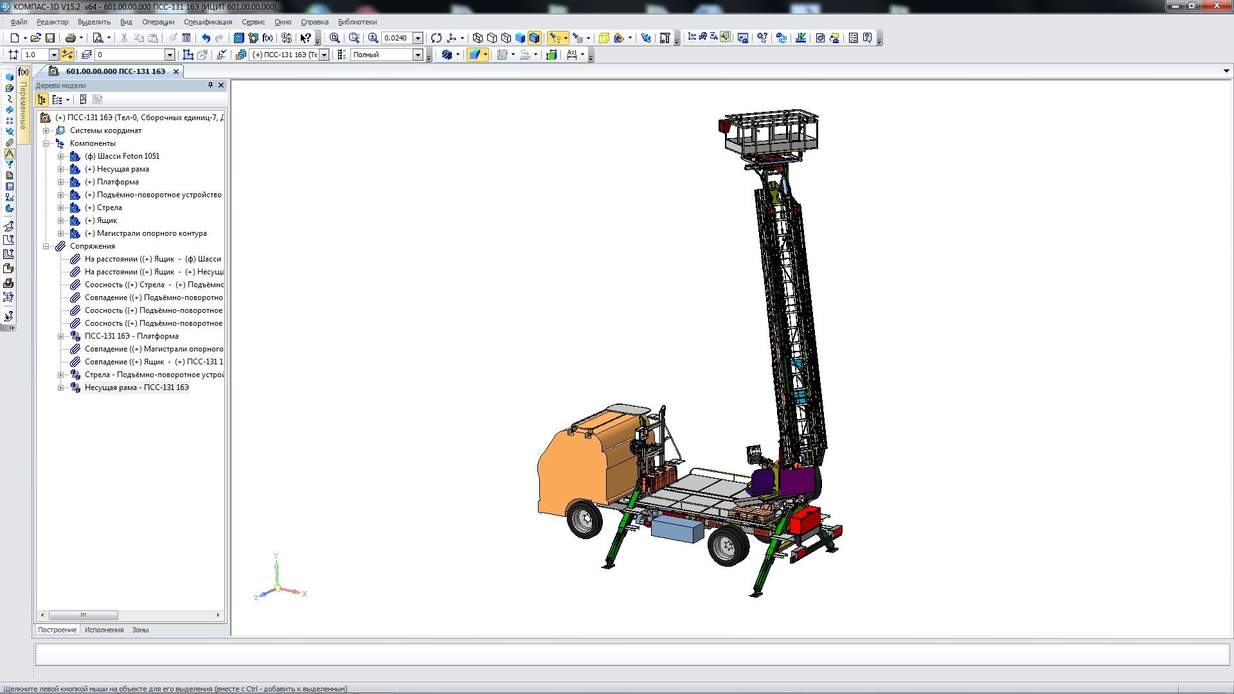Screen dimensions: 1234x694
Task: Open the Операции menu
Action: pyautogui.click(x=158, y=22)
